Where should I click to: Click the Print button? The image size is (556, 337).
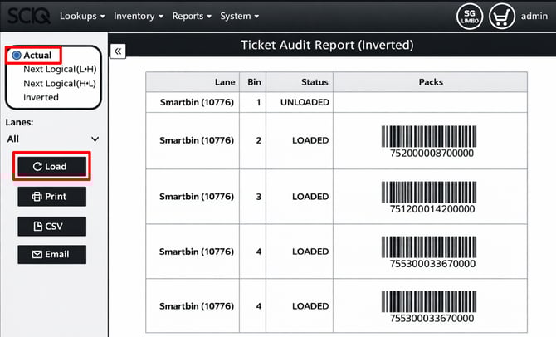[51, 197]
